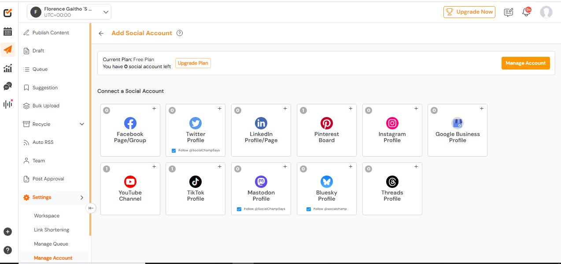Open the chat bubbles engage icon
This screenshot has width=561, height=264.
click(x=7, y=86)
